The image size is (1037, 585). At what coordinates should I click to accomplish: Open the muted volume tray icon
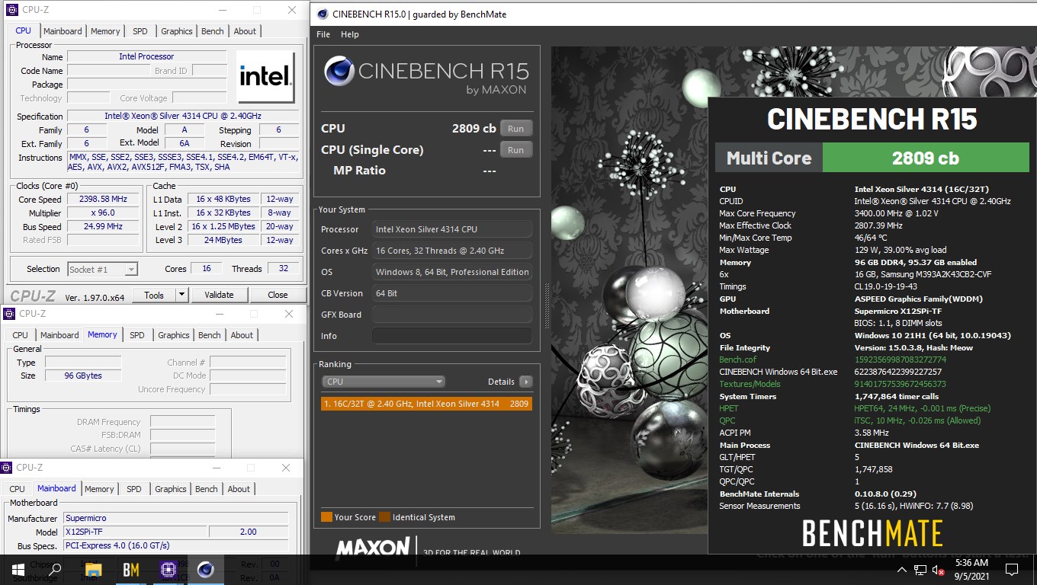(938, 570)
